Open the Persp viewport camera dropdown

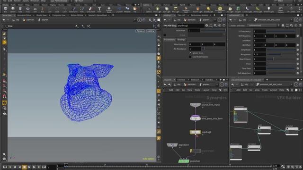[x=140, y=31]
